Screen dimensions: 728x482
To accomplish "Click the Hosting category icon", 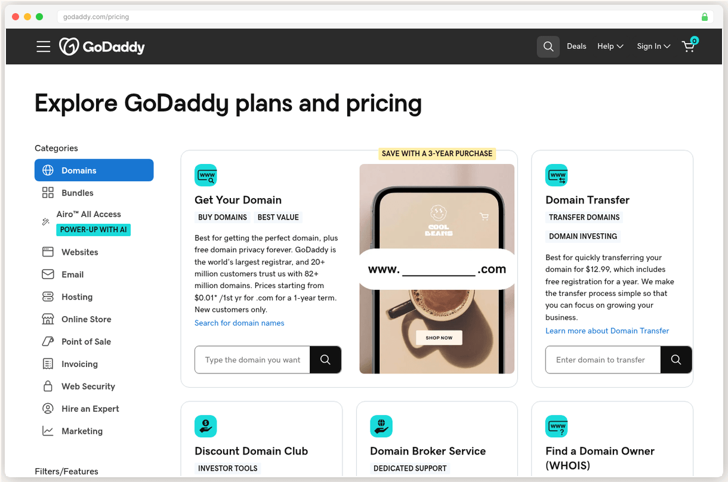I will pos(48,296).
